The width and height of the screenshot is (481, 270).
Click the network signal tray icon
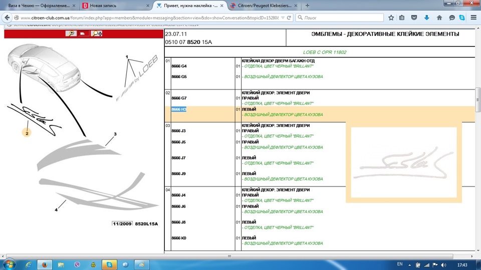coord(427,265)
